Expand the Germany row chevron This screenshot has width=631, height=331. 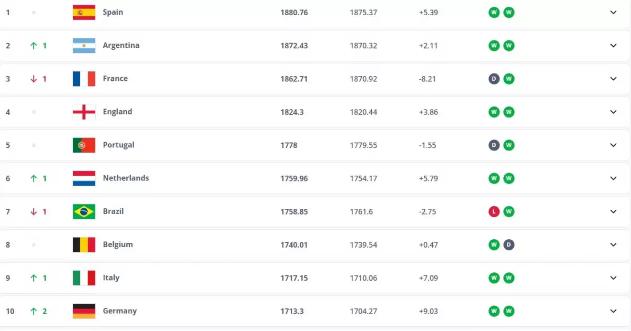pyautogui.click(x=613, y=311)
